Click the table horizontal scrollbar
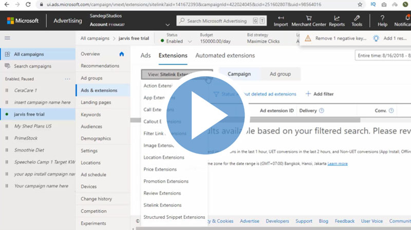 245,120
